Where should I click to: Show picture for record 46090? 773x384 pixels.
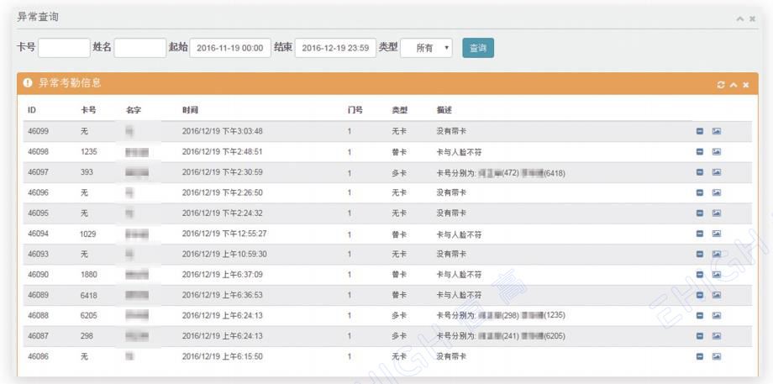(x=717, y=275)
